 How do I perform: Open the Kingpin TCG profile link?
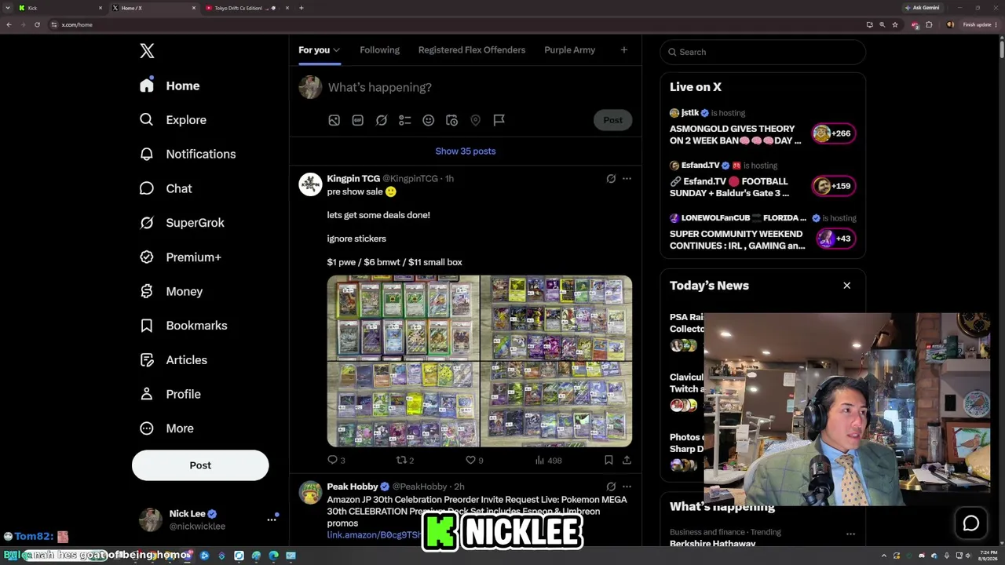353,179
